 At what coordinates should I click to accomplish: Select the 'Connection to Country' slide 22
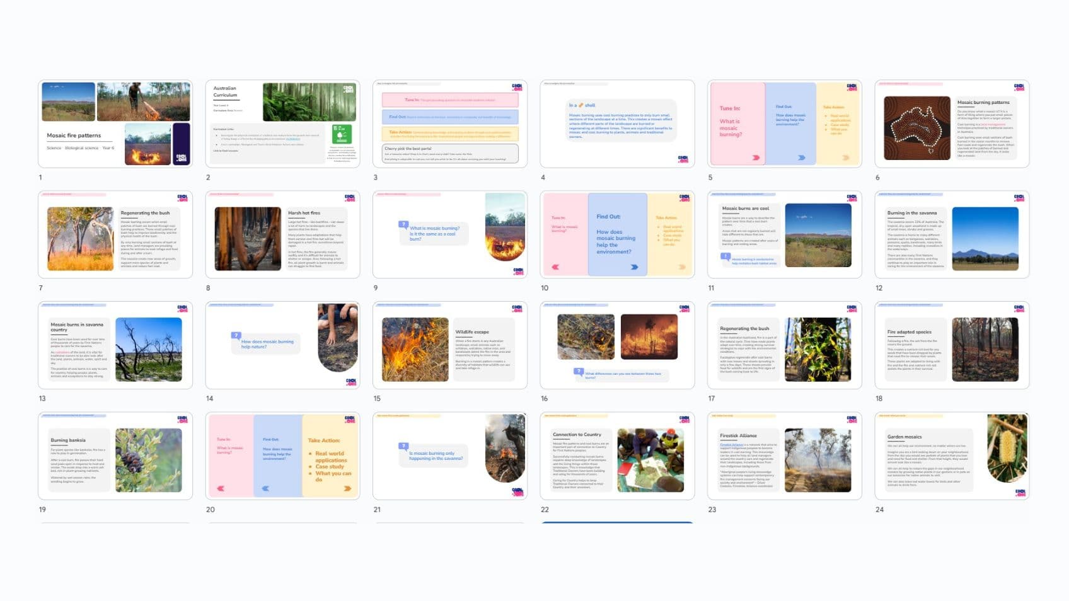[617, 456]
